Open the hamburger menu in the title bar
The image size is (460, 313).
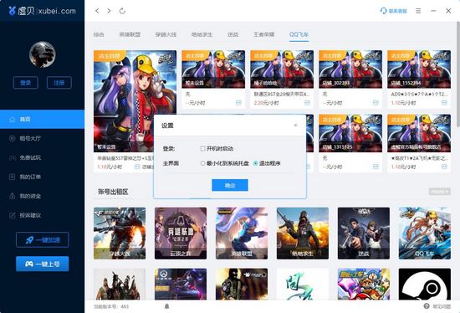point(418,11)
